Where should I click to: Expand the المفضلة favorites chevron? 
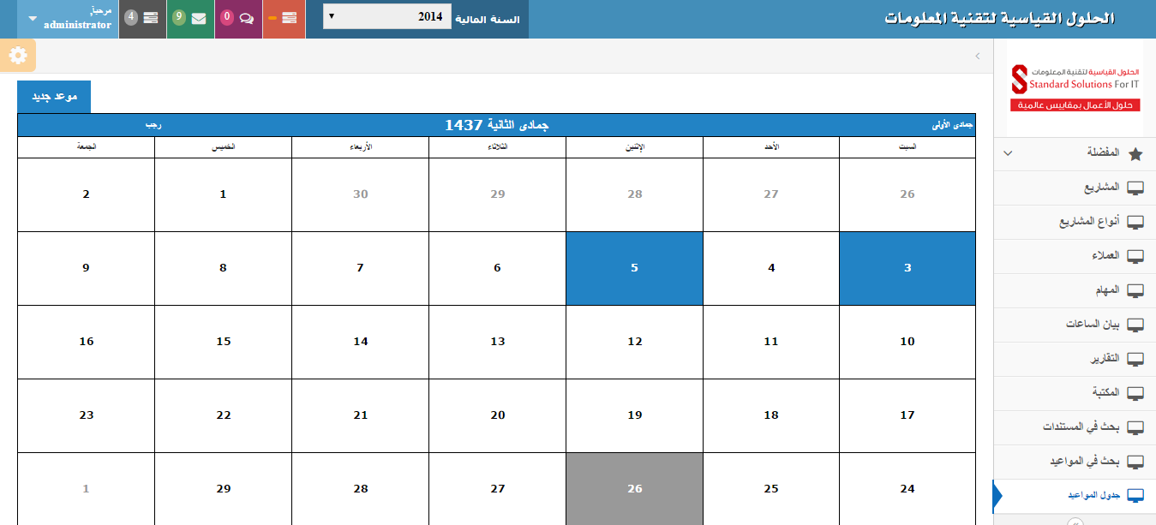[1009, 153]
